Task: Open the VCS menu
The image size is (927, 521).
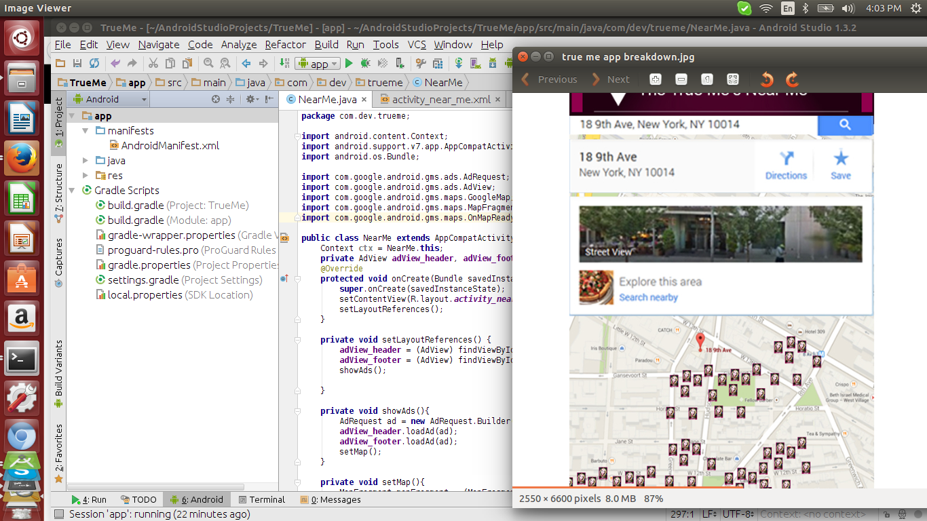Action: pos(417,45)
